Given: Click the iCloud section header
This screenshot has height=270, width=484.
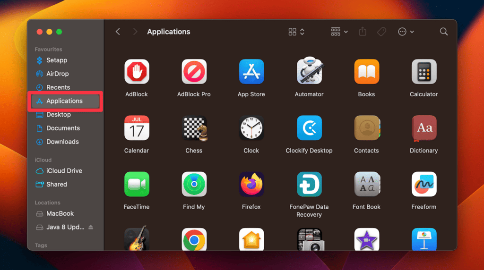Looking at the screenshot, I should pos(43,160).
